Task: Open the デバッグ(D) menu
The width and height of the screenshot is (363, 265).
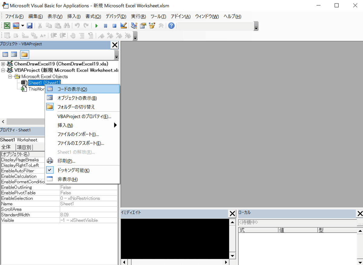Action: click(116, 16)
